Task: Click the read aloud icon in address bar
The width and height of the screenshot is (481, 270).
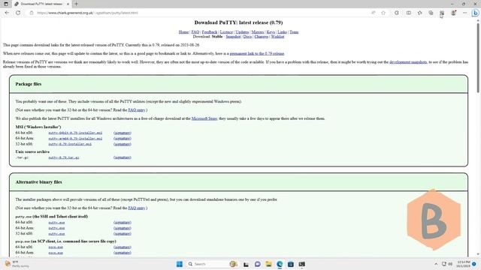Action: point(374,13)
